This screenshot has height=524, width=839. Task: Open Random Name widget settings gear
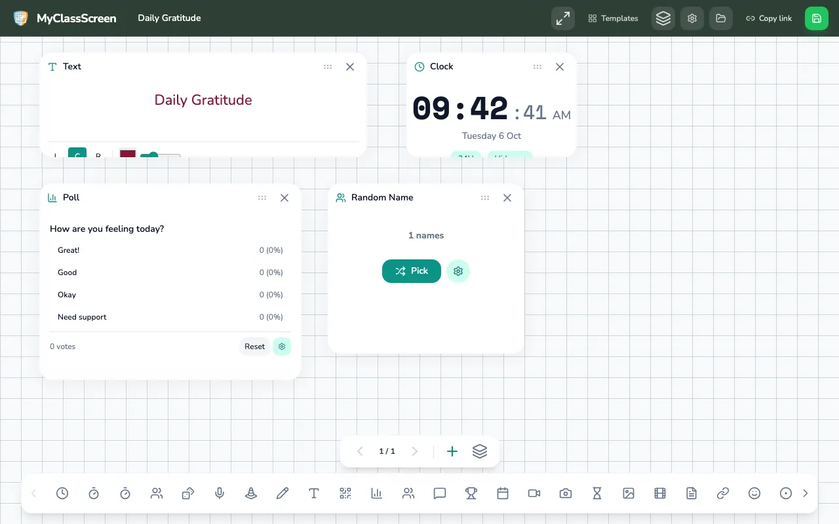pyautogui.click(x=458, y=271)
